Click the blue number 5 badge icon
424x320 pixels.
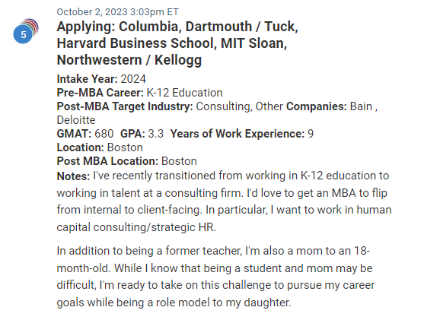tap(23, 34)
